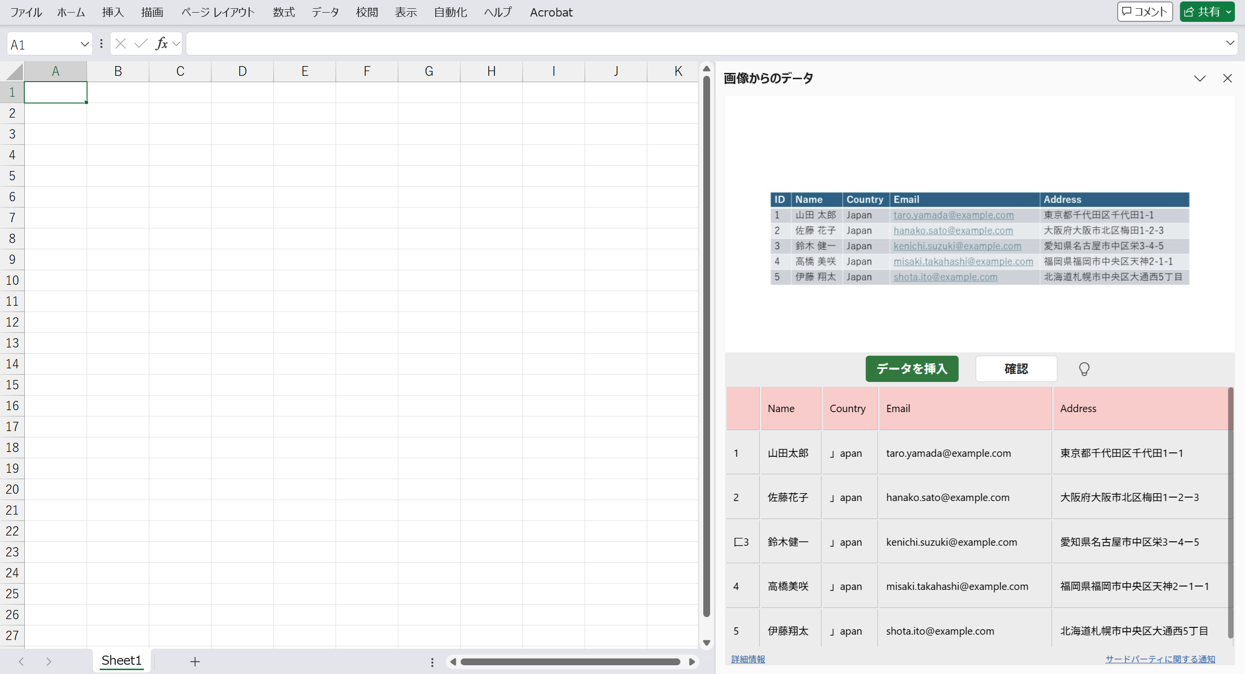
Task: Click the insert function fx icon
Action: click(161, 44)
